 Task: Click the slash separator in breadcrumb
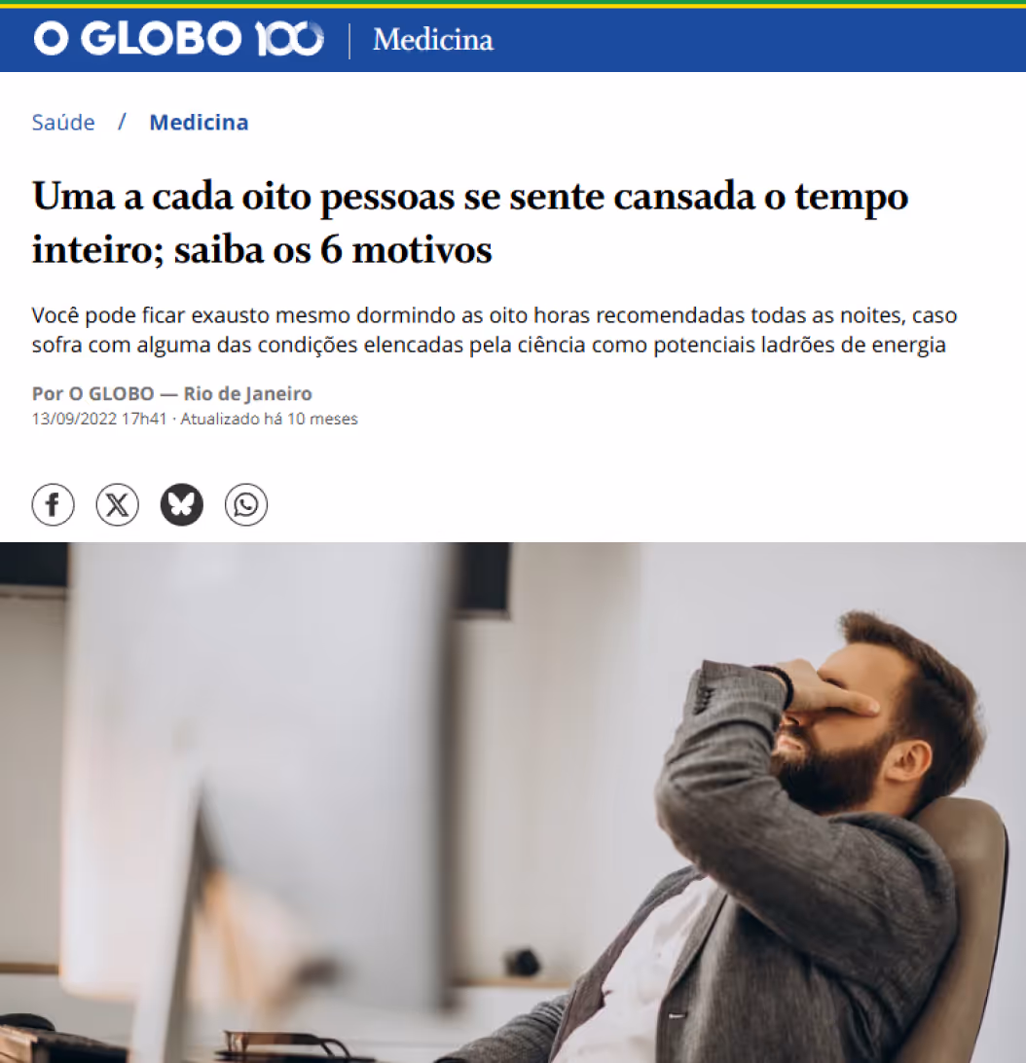122,122
